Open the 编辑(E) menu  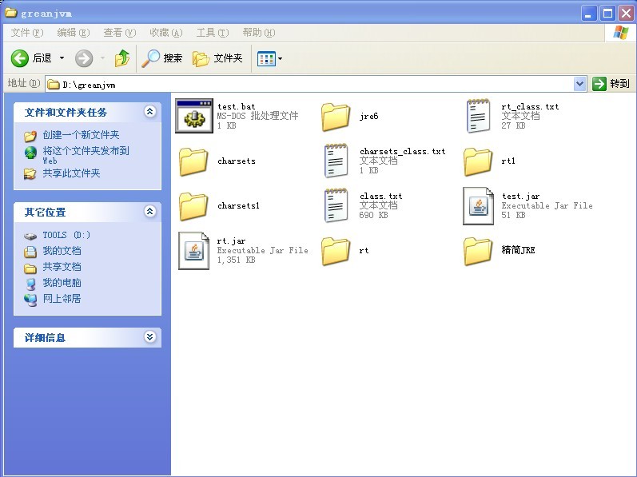click(x=73, y=33)
